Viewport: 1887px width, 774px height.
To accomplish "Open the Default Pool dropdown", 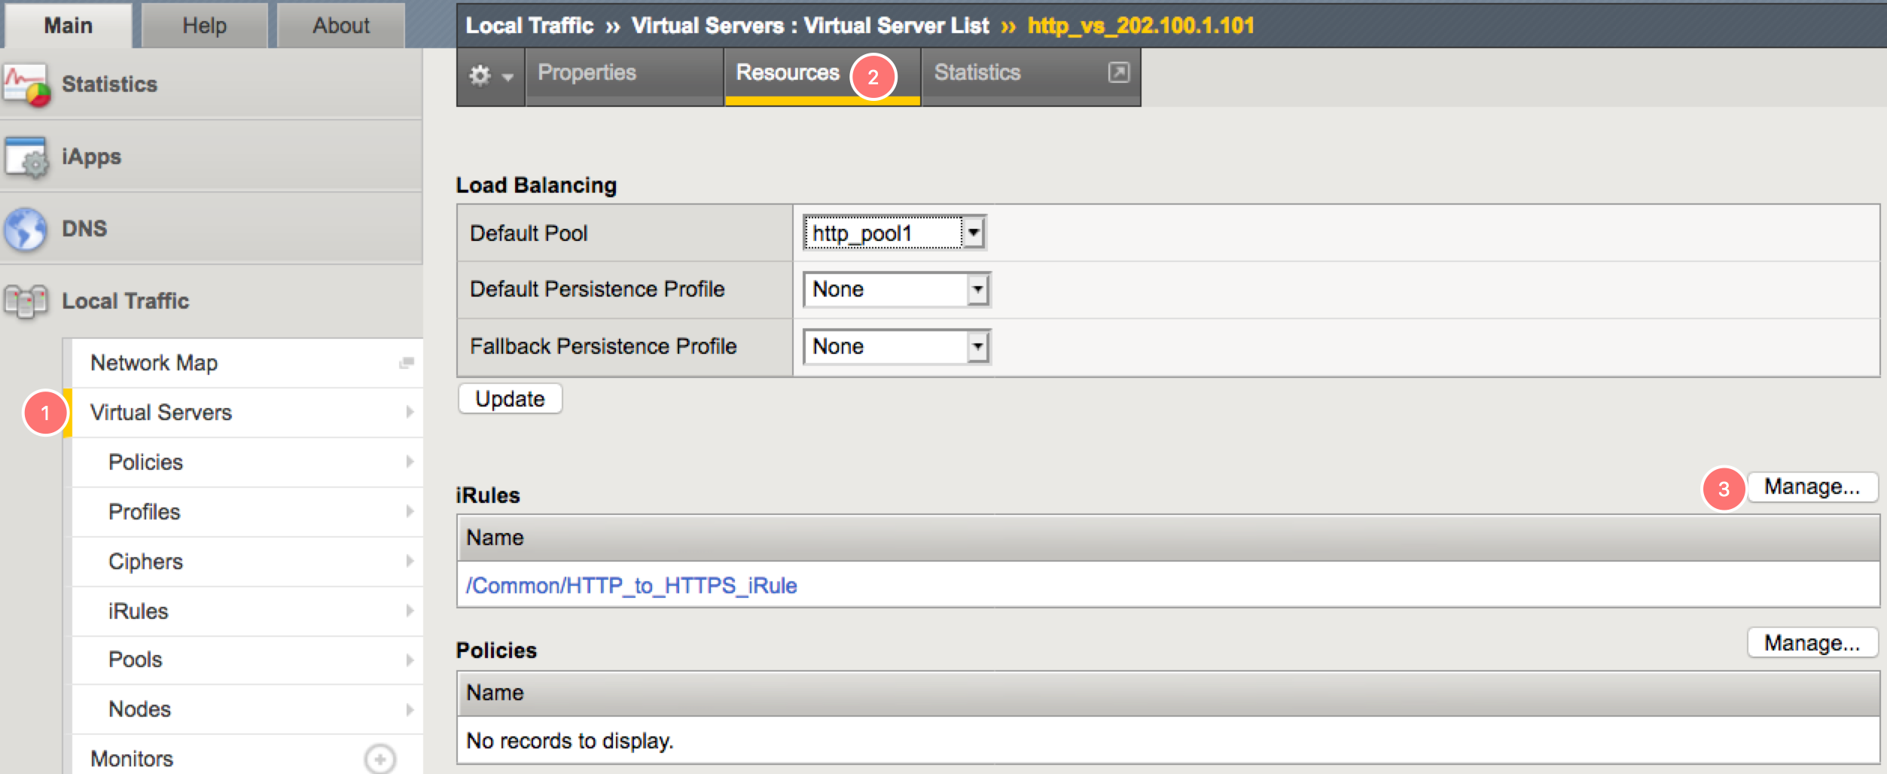I will pos(975,233).
